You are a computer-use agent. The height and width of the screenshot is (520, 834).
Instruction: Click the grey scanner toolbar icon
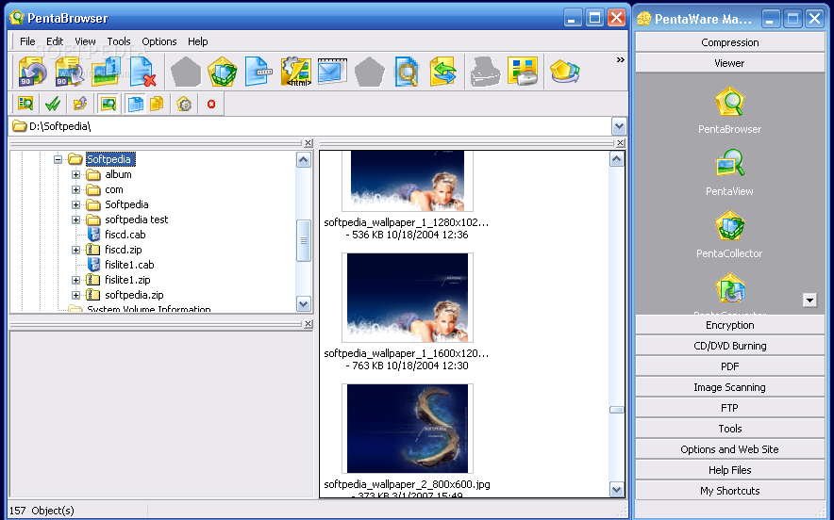[x=485, y=72]
